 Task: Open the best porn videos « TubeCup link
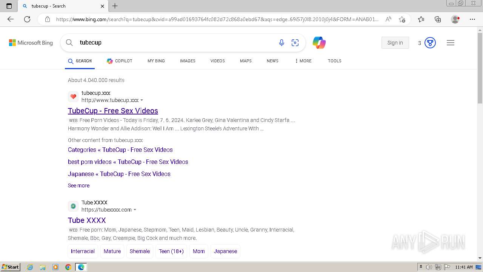[128, 162]
